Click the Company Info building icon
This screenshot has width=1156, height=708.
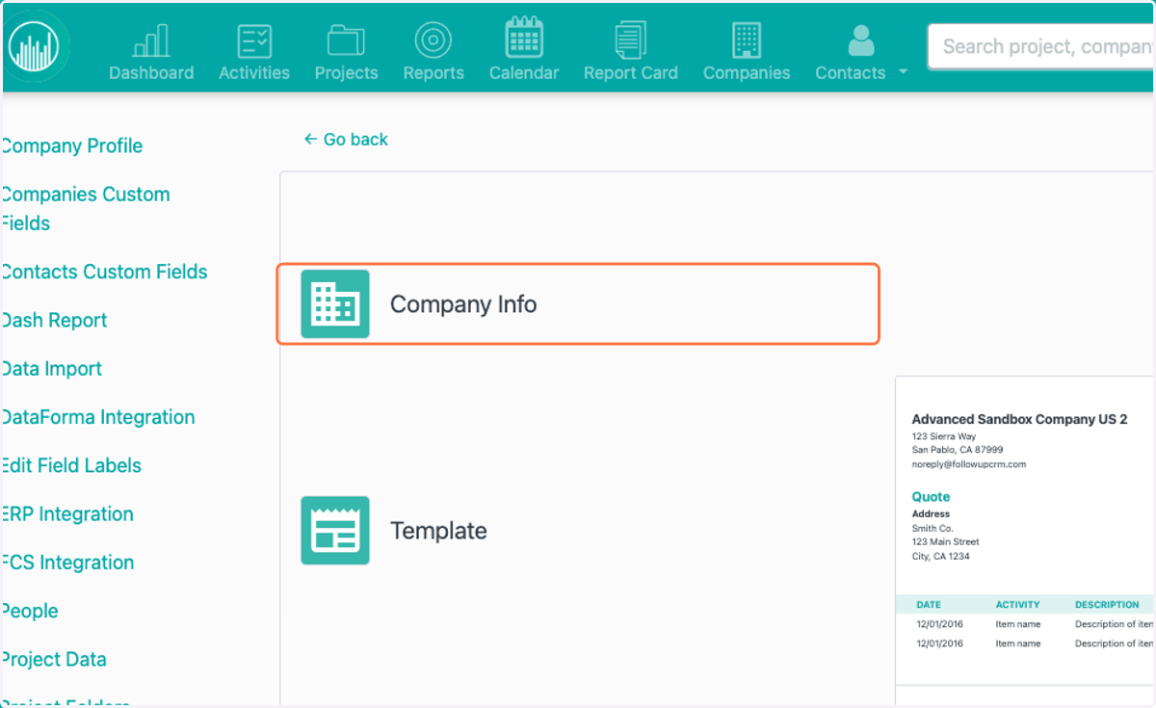[335, 303]
